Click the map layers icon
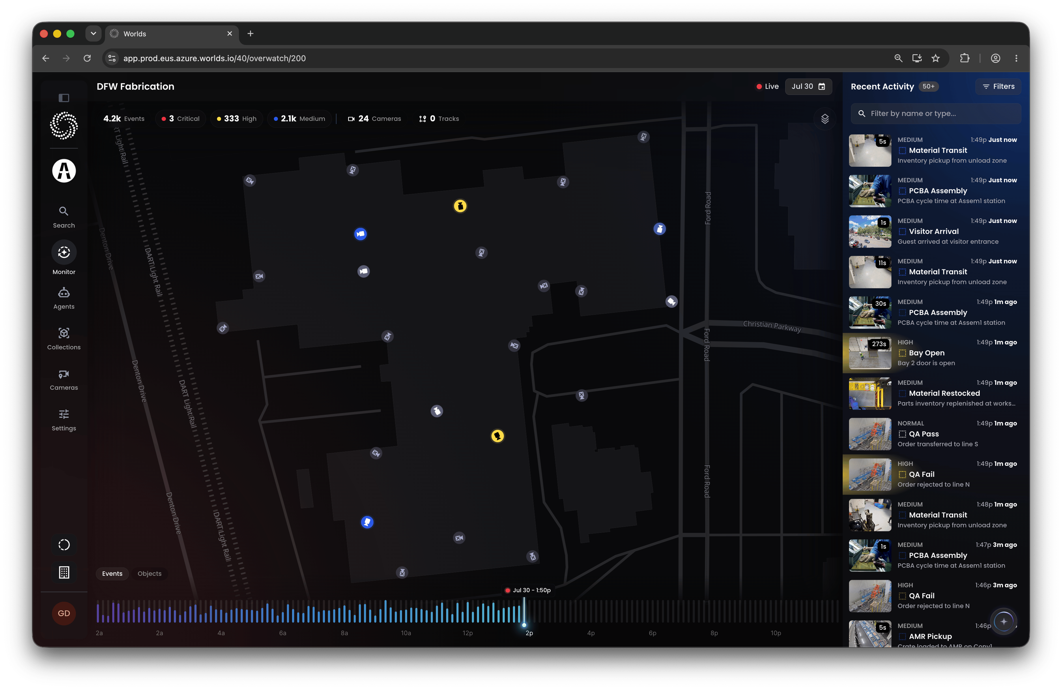The image size is (1062, 690). tap(824, 119)
